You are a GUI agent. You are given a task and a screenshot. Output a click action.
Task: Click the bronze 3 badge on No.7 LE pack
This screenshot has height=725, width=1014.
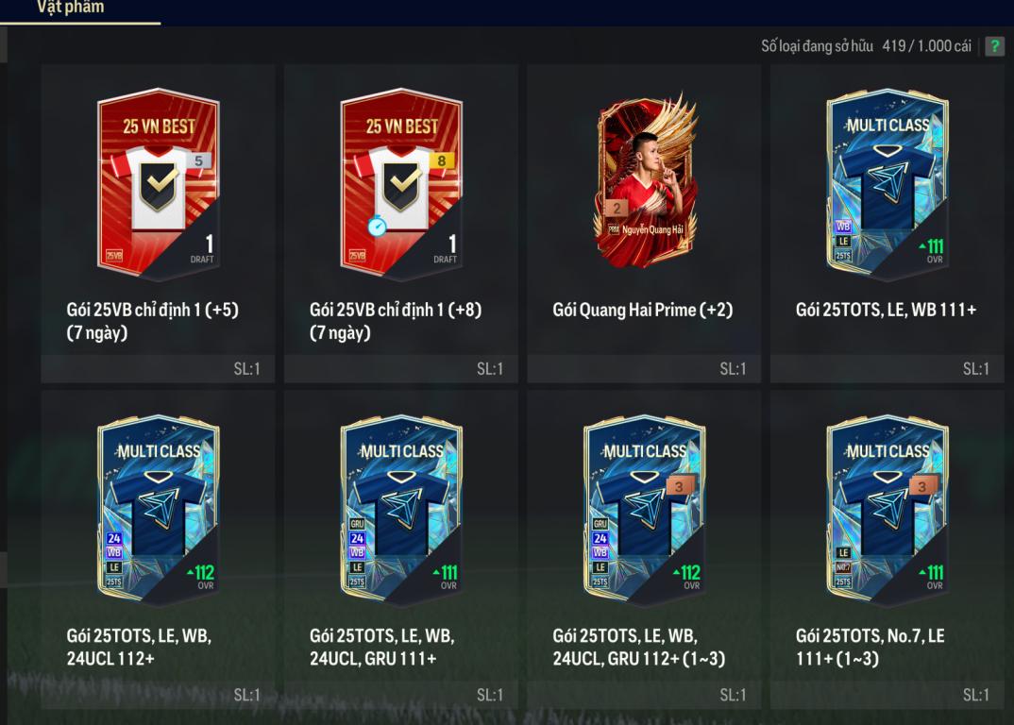coord(922,486)
